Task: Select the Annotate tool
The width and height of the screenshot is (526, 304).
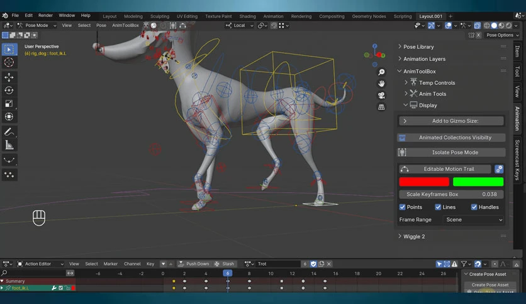Action: 9,131
